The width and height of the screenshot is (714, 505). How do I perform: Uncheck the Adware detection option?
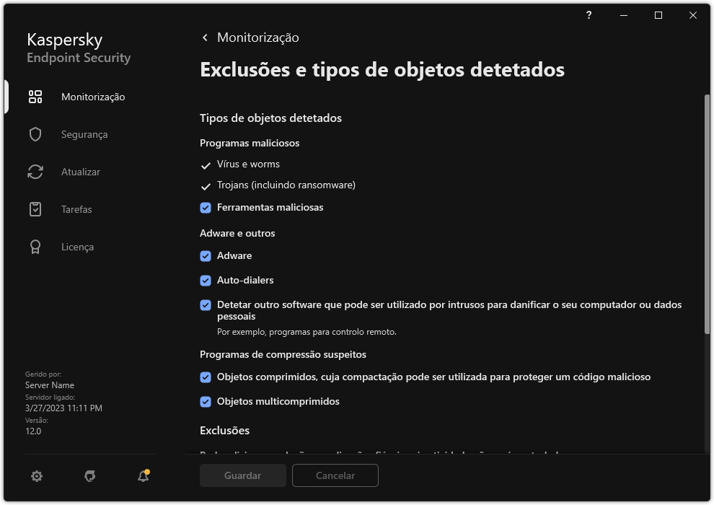coord(206,255)
